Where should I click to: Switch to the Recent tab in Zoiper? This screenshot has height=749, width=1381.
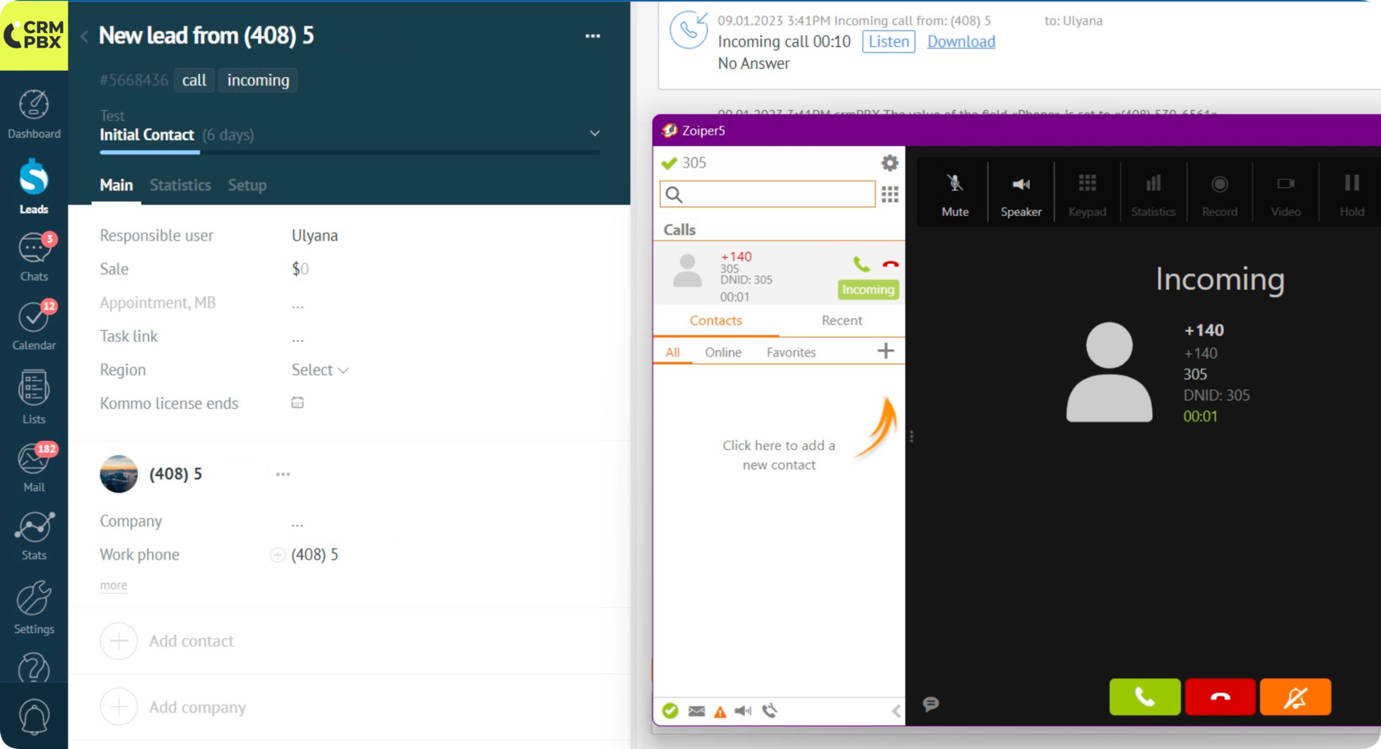[x=842, y=321]
